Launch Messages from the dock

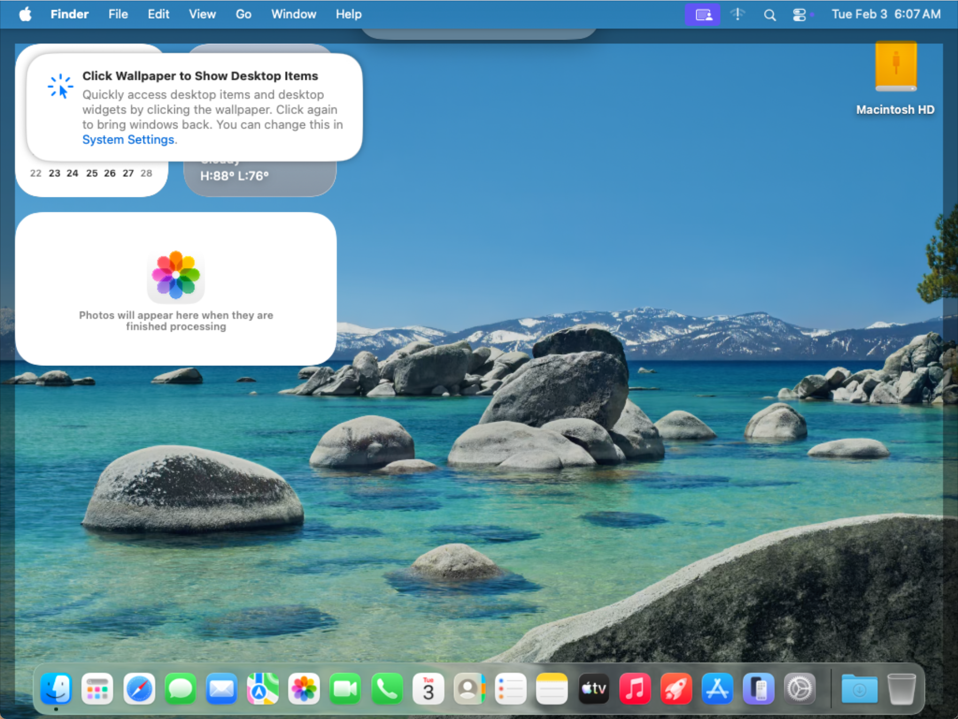180,689
